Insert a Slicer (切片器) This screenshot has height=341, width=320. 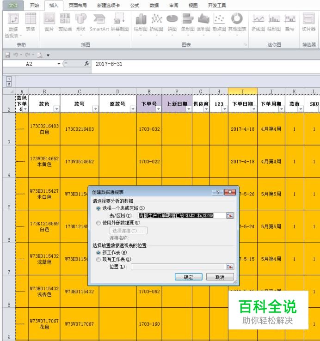309,22
